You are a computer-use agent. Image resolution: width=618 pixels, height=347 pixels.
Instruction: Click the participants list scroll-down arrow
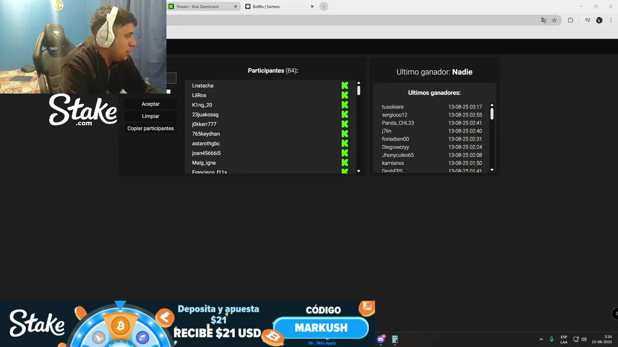pos(359,171)
